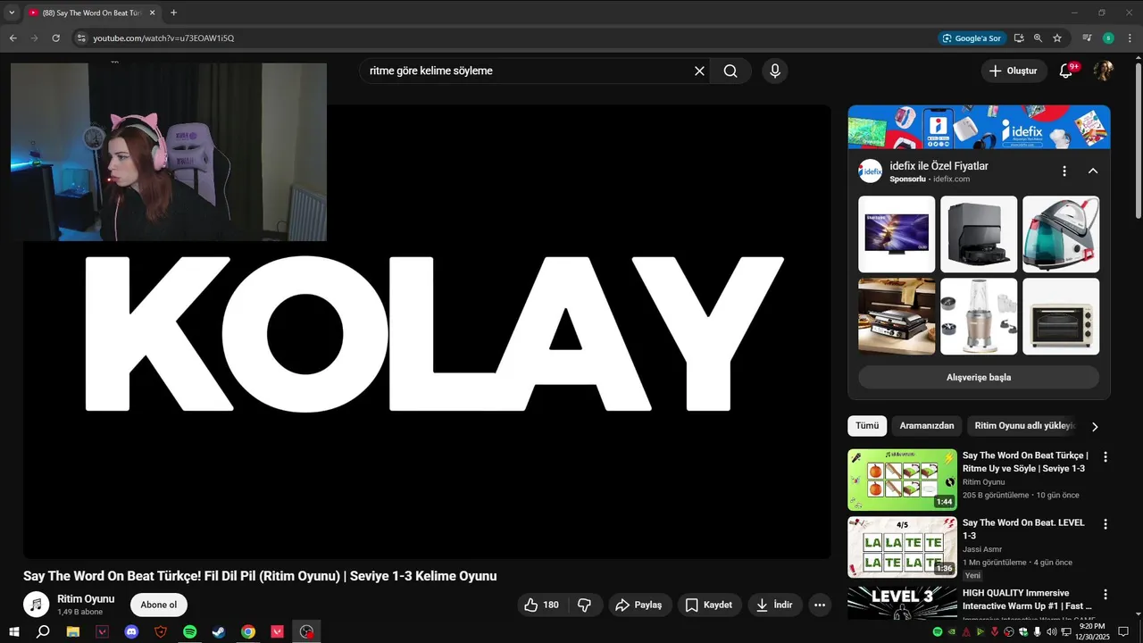Click the Ritim Oyunu channel avatar
Screen dimensions: 1143x643
tap(36, 605)
